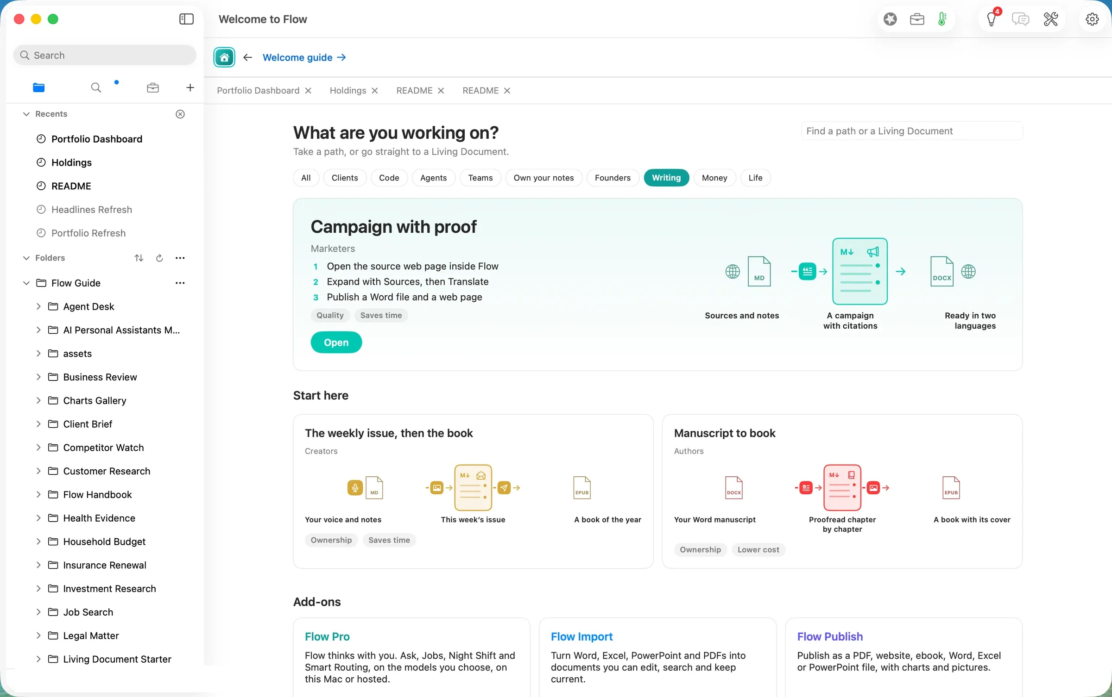Open the sidebar briefcase icon
Viewport: 1112px width, 697px height.
153,87
